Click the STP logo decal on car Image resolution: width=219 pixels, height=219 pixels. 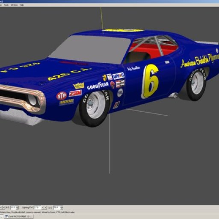(x=62, y=96)
